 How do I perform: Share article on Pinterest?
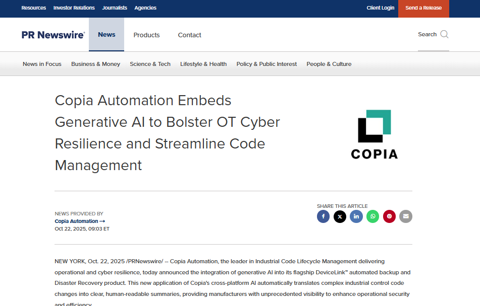[x=389, y=216]
